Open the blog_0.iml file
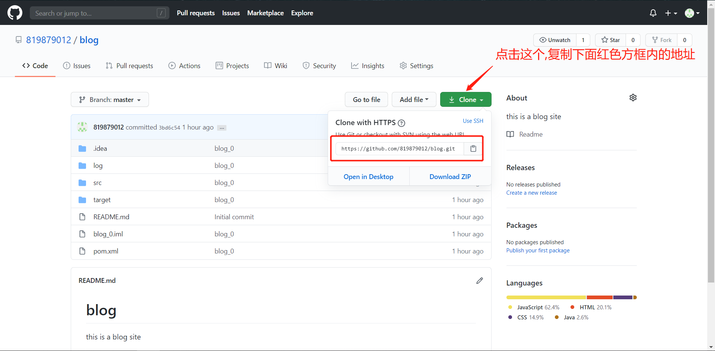The image size is (715, 351). coord(108,234)
